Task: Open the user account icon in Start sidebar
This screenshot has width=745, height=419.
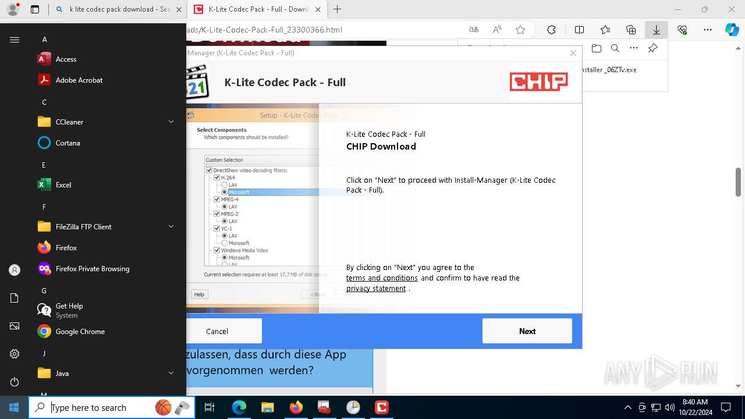Action: point(15,270)
